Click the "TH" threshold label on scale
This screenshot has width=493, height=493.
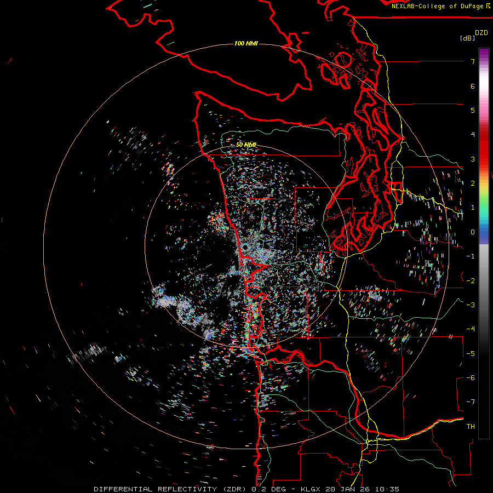coord(471,426)
